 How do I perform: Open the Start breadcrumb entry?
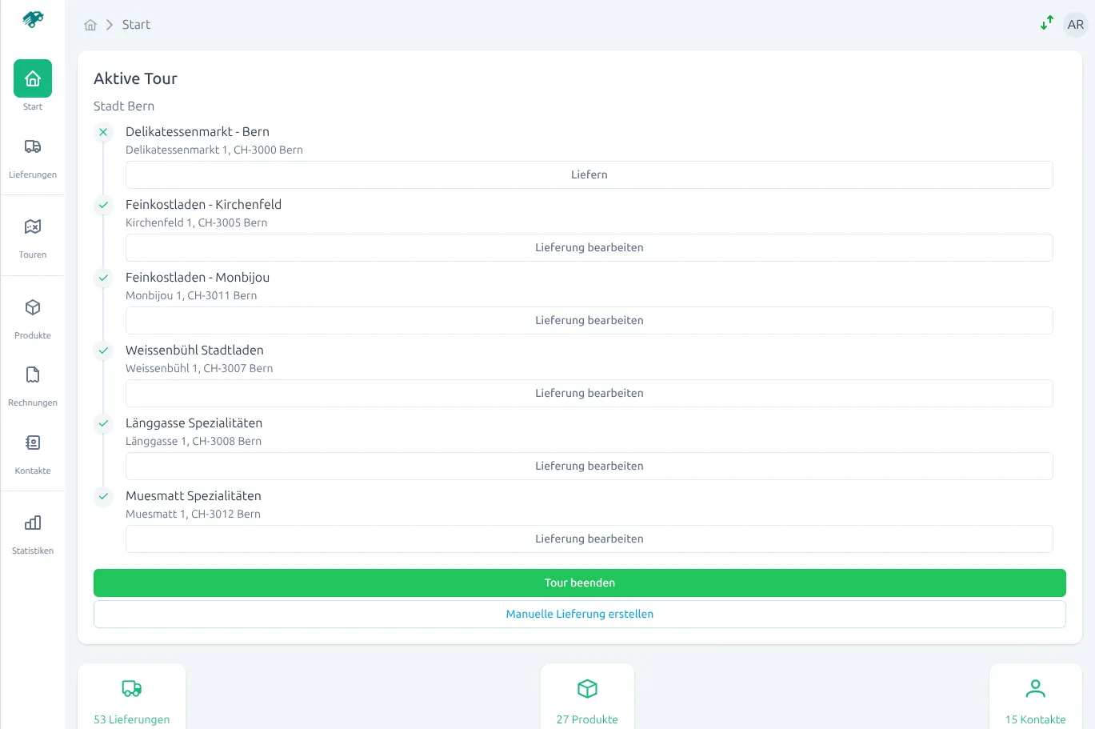click(136, 25)
